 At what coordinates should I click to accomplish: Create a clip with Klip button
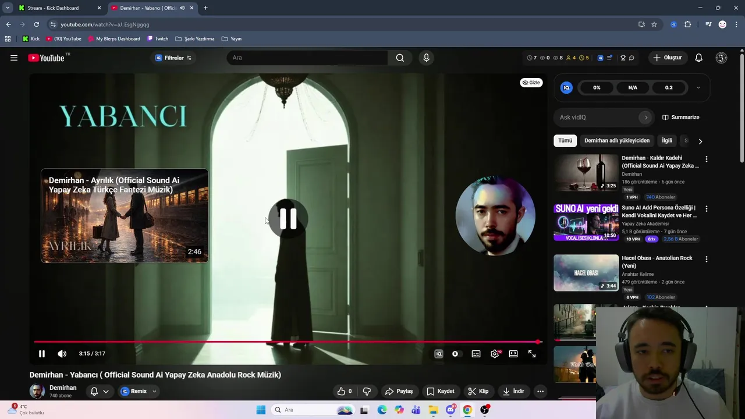pos(478,391)
